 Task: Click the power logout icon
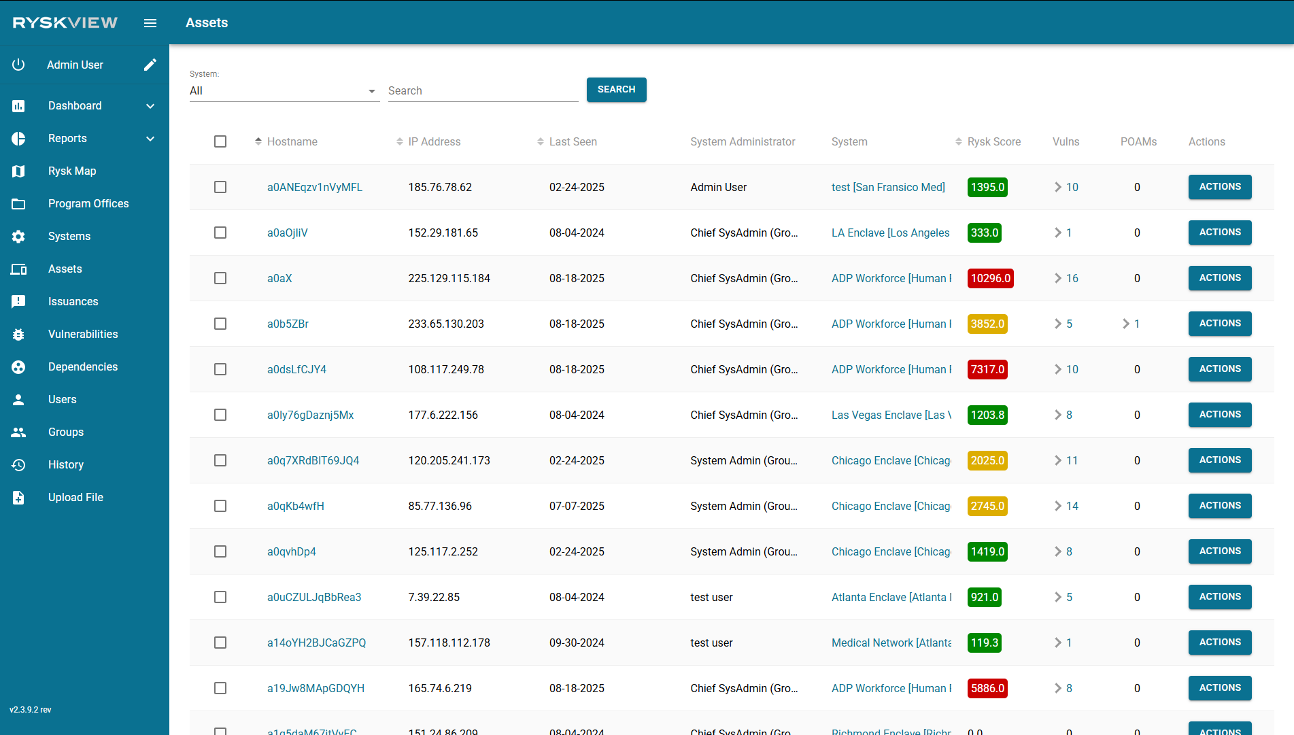click(18, 65)
